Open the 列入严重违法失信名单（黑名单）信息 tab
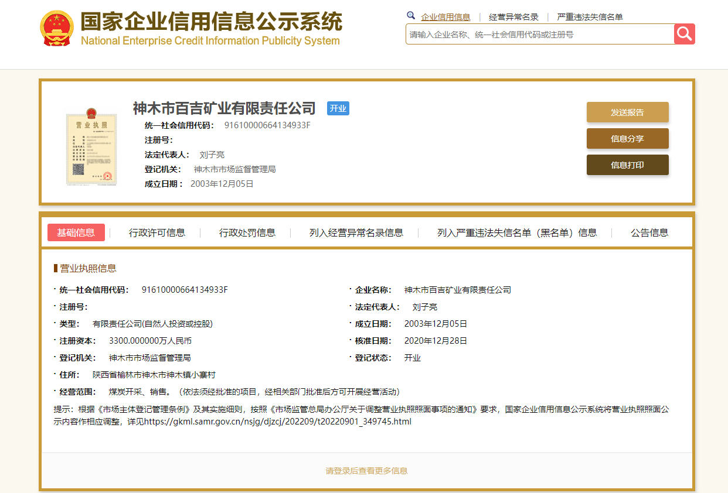The height and width of the screenshot is (493, 728). (517, 232)
